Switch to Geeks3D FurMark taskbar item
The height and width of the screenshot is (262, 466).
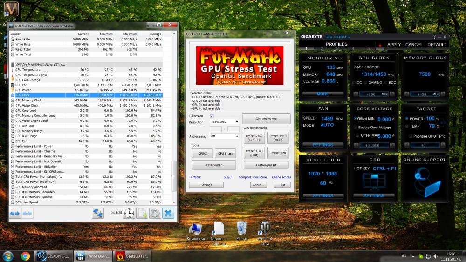click(x=132, y=256)
